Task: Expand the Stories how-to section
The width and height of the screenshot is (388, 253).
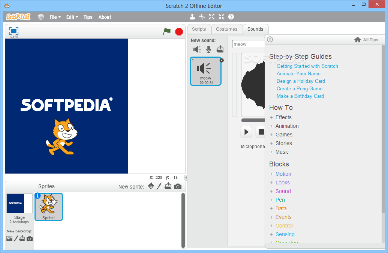Action: (281, 144)
